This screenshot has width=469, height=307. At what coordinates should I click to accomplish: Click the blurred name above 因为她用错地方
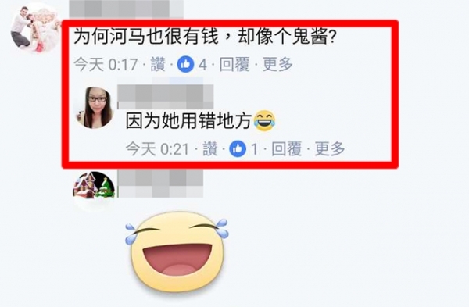(166, 96)
